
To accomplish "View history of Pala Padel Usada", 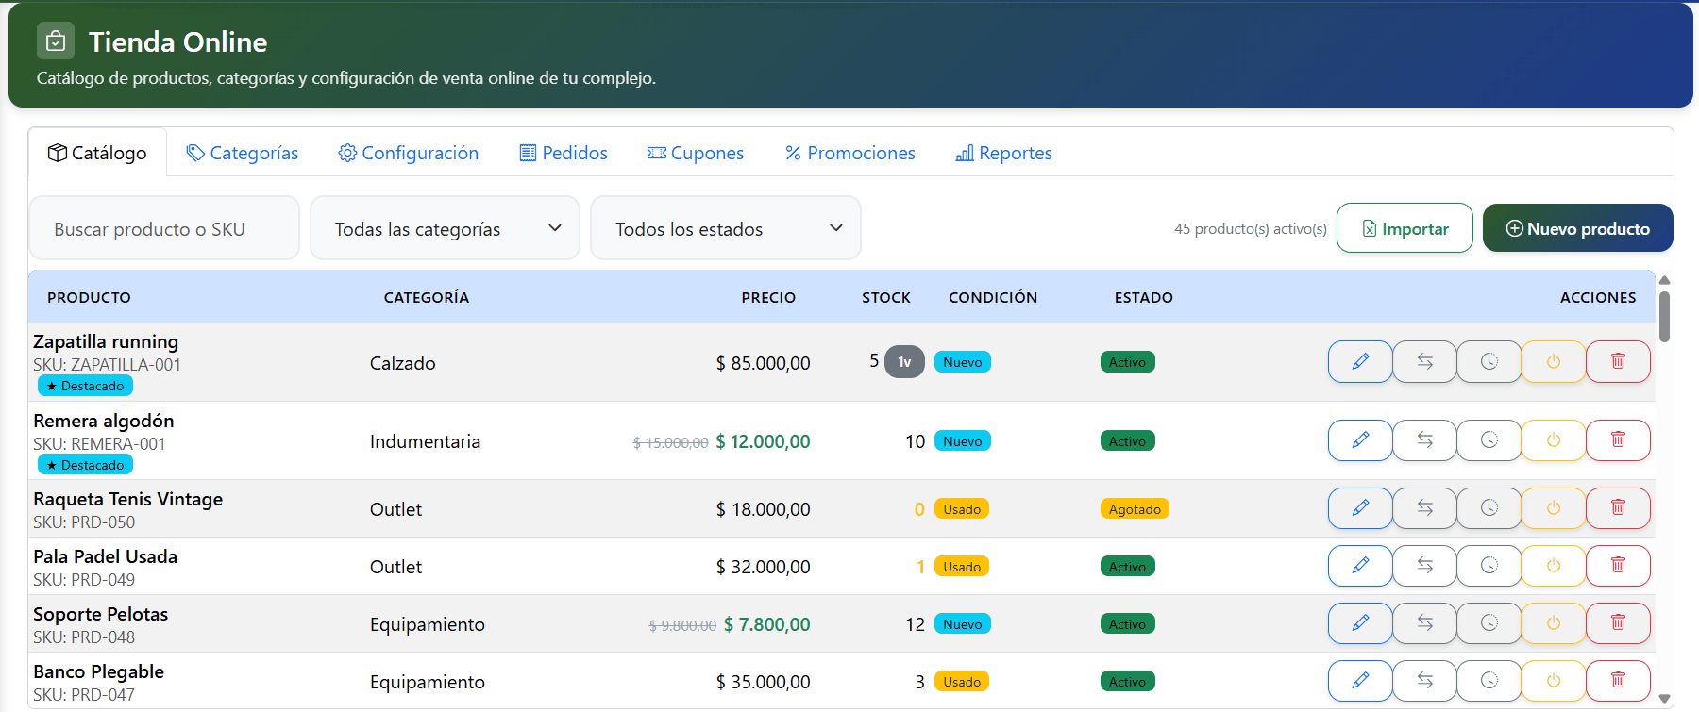I will pos(1489,566).
